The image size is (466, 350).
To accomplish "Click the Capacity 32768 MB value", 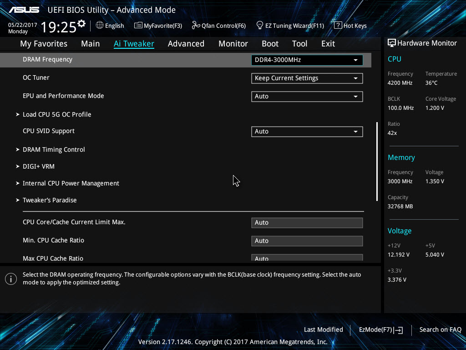I will click(400, 206).
